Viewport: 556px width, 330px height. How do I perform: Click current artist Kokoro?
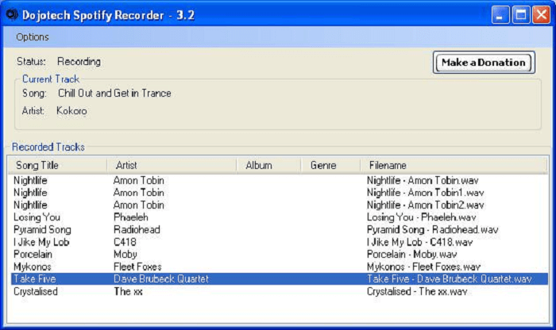point(71,111)
